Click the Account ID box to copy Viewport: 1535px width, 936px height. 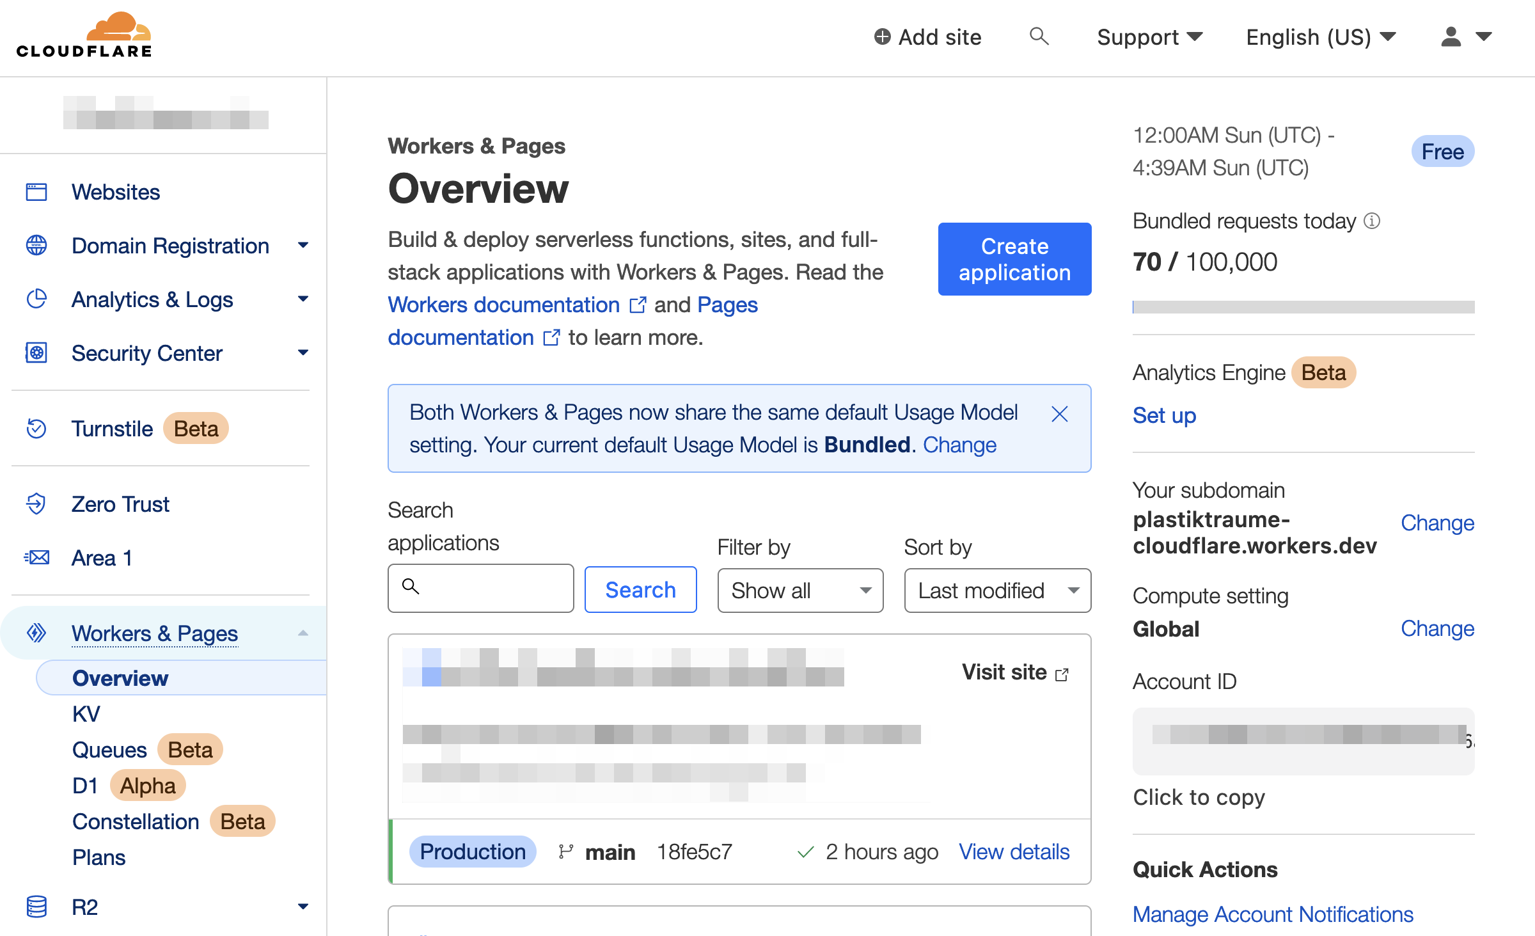pos(1303,741)
